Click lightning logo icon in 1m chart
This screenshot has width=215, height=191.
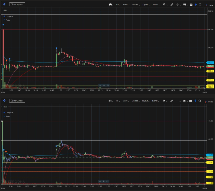tap(4, 101)
